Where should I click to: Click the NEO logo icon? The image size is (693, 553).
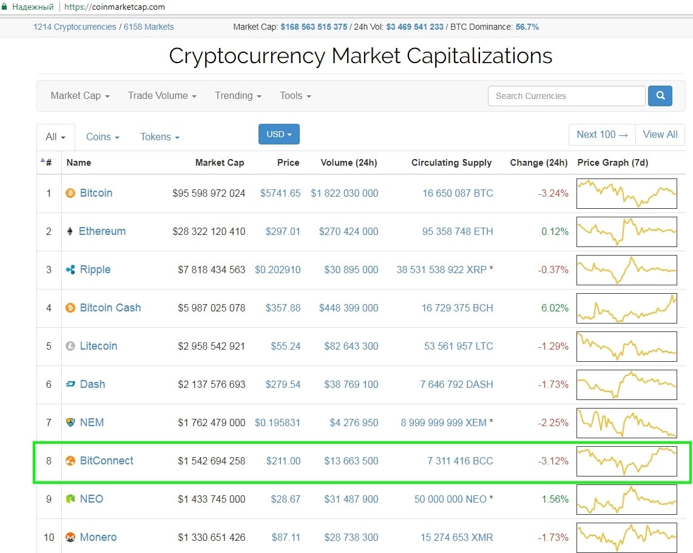point(70,499)
